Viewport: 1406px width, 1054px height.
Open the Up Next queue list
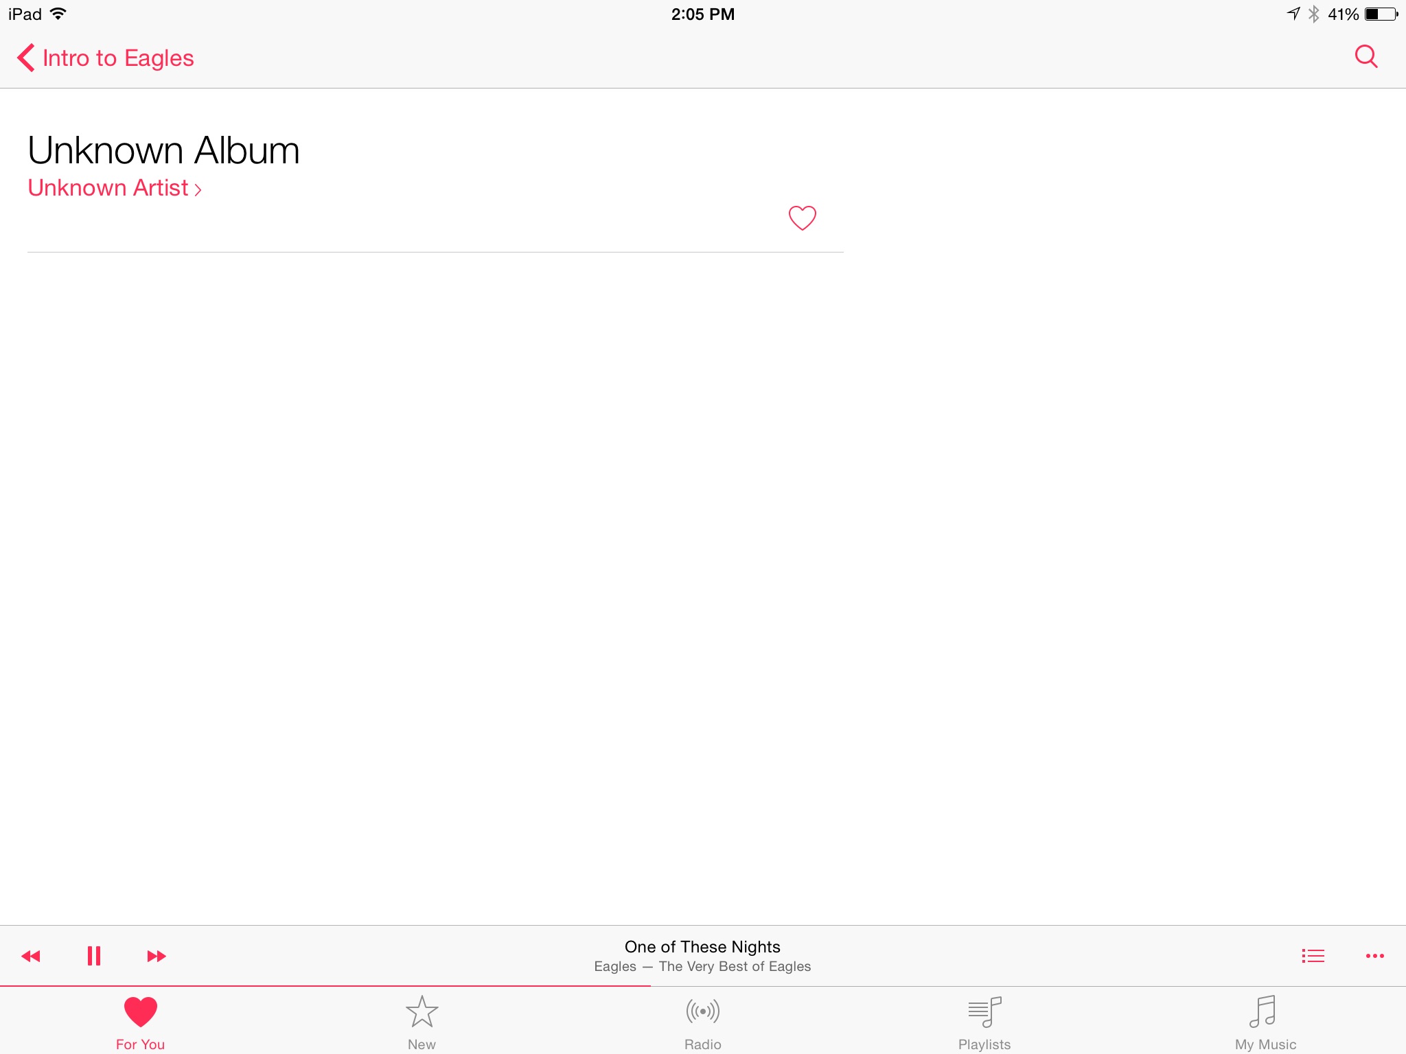(x=1313, y=956)
